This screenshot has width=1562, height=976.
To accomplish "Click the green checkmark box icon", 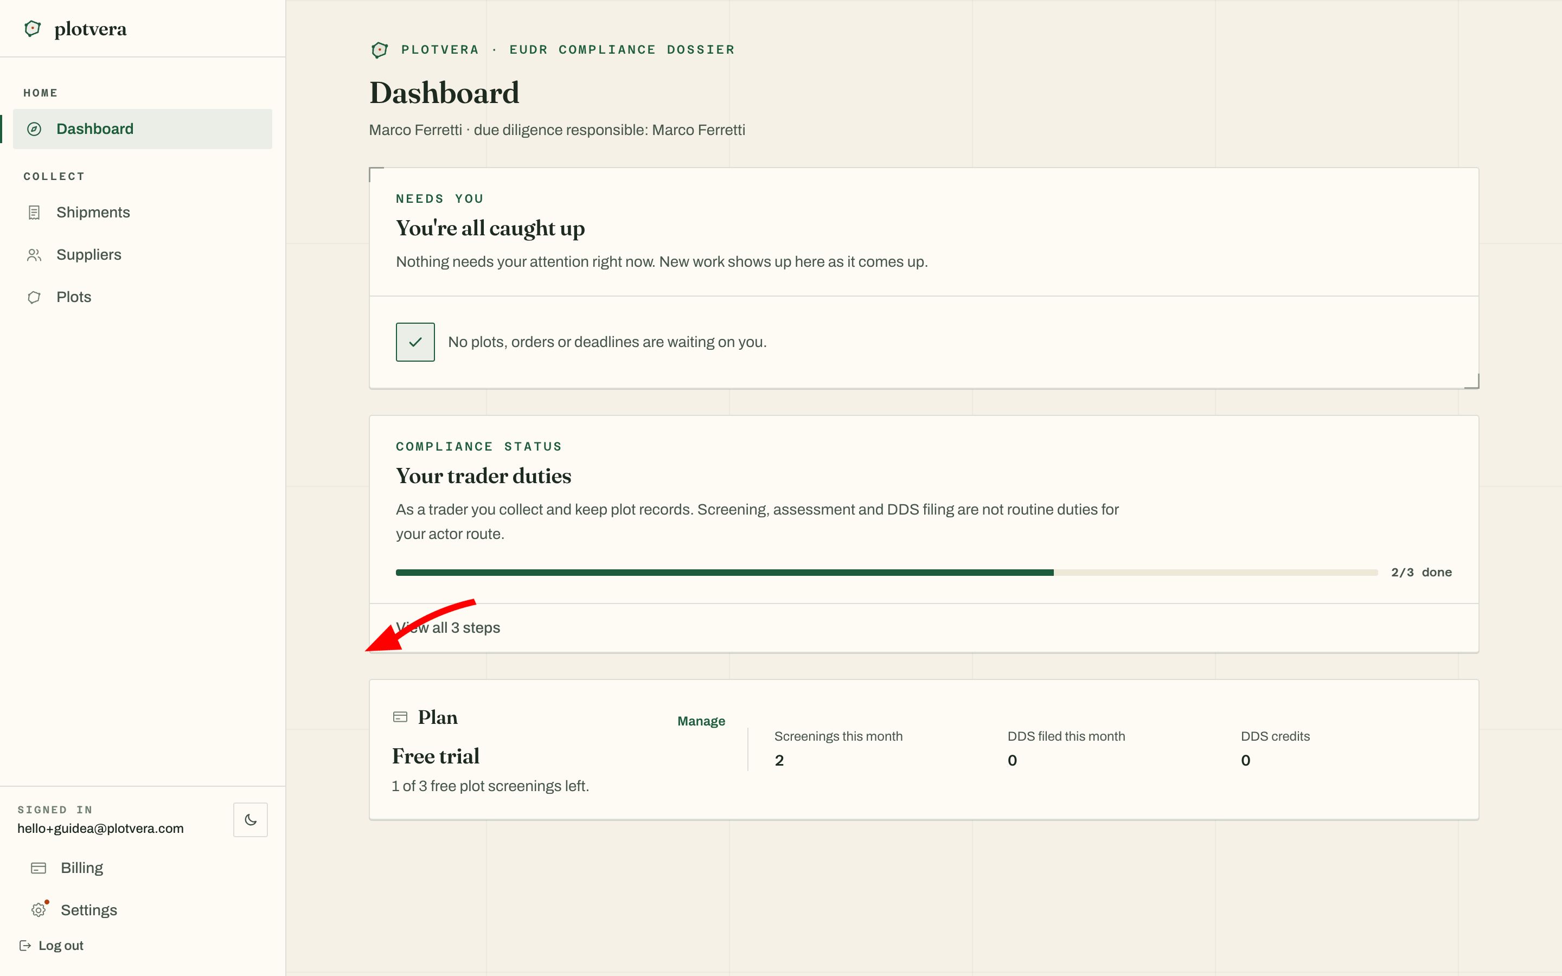I will [415, 342].
